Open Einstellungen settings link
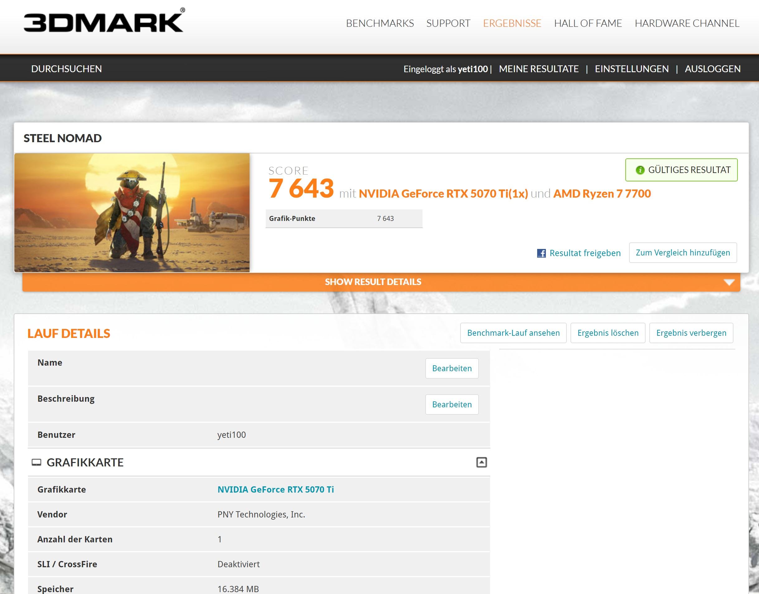The height and width of the screenshot is (594, 759). pos(632,69)
